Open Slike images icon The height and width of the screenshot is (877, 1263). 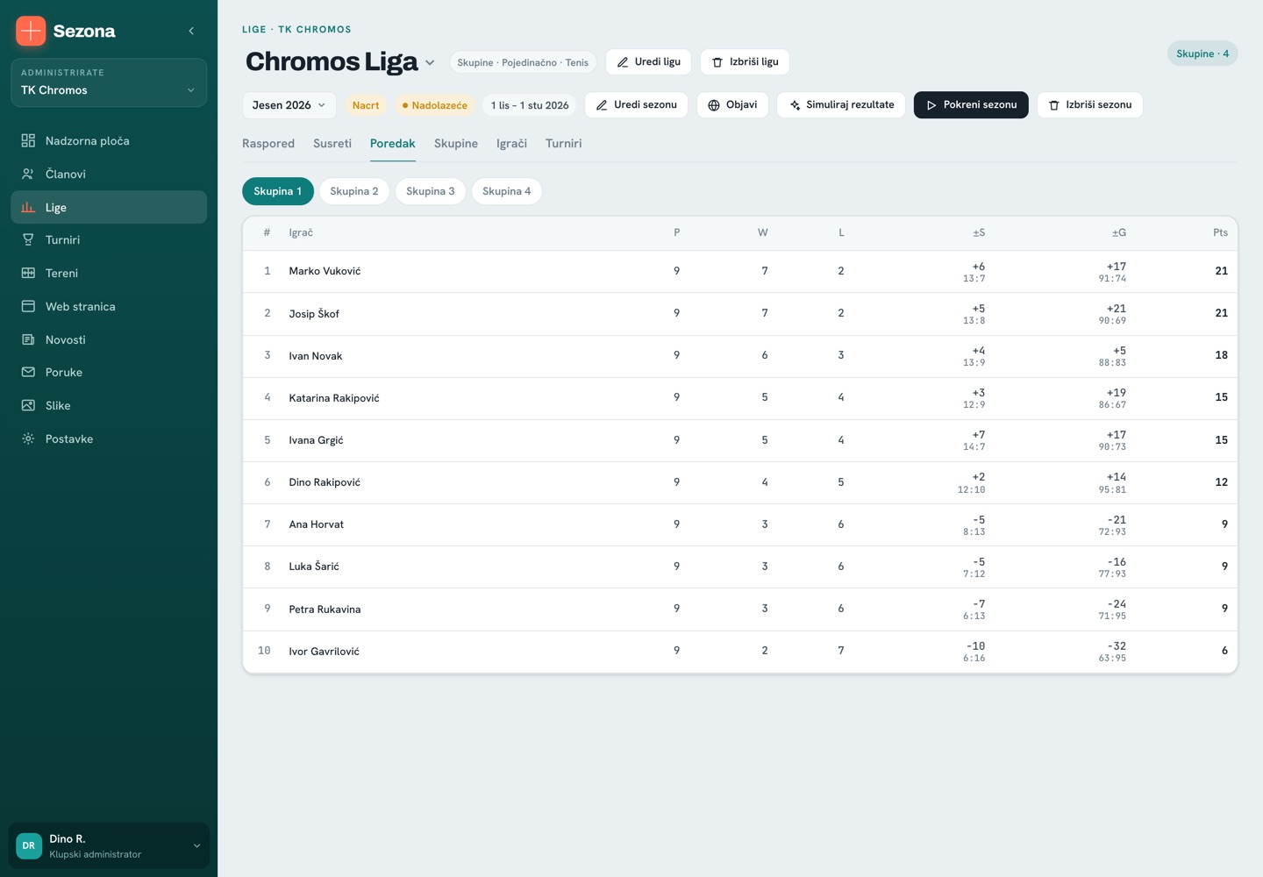pos(28,405)
